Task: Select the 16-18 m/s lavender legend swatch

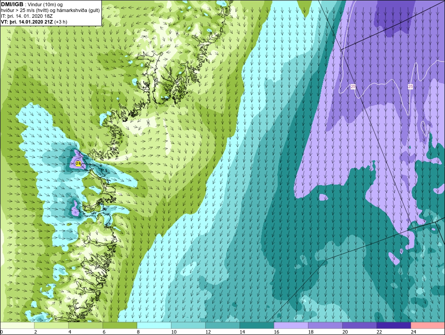Action: click(291, 325)
